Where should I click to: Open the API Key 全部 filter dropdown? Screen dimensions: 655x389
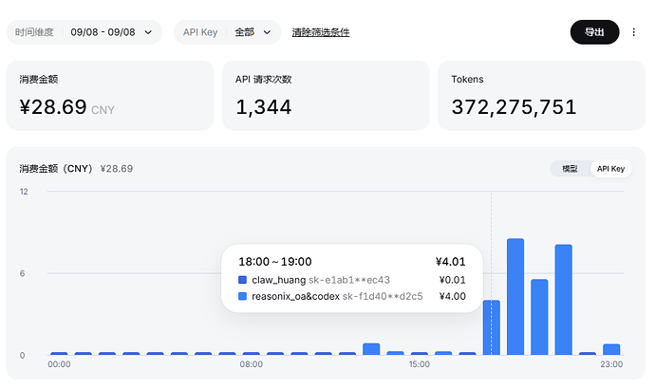[x=227, y=32]
